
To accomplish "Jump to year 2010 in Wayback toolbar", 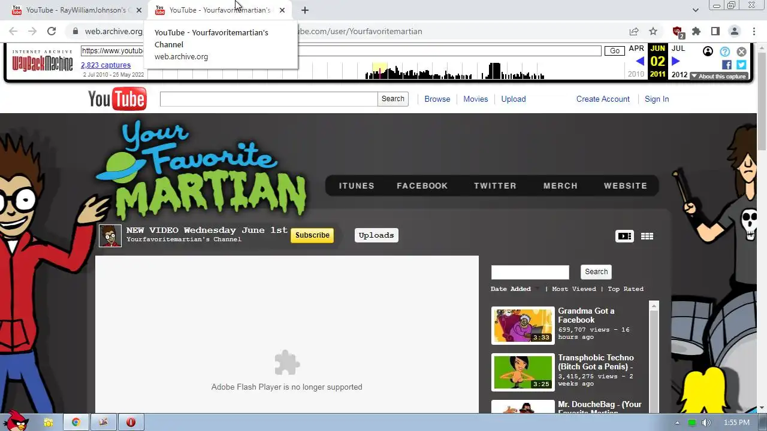I will tap(636, 74).
